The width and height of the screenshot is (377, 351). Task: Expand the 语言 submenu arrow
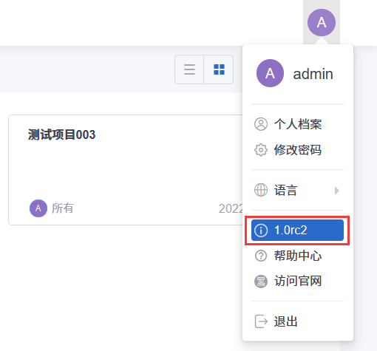(x=337, y=191)
